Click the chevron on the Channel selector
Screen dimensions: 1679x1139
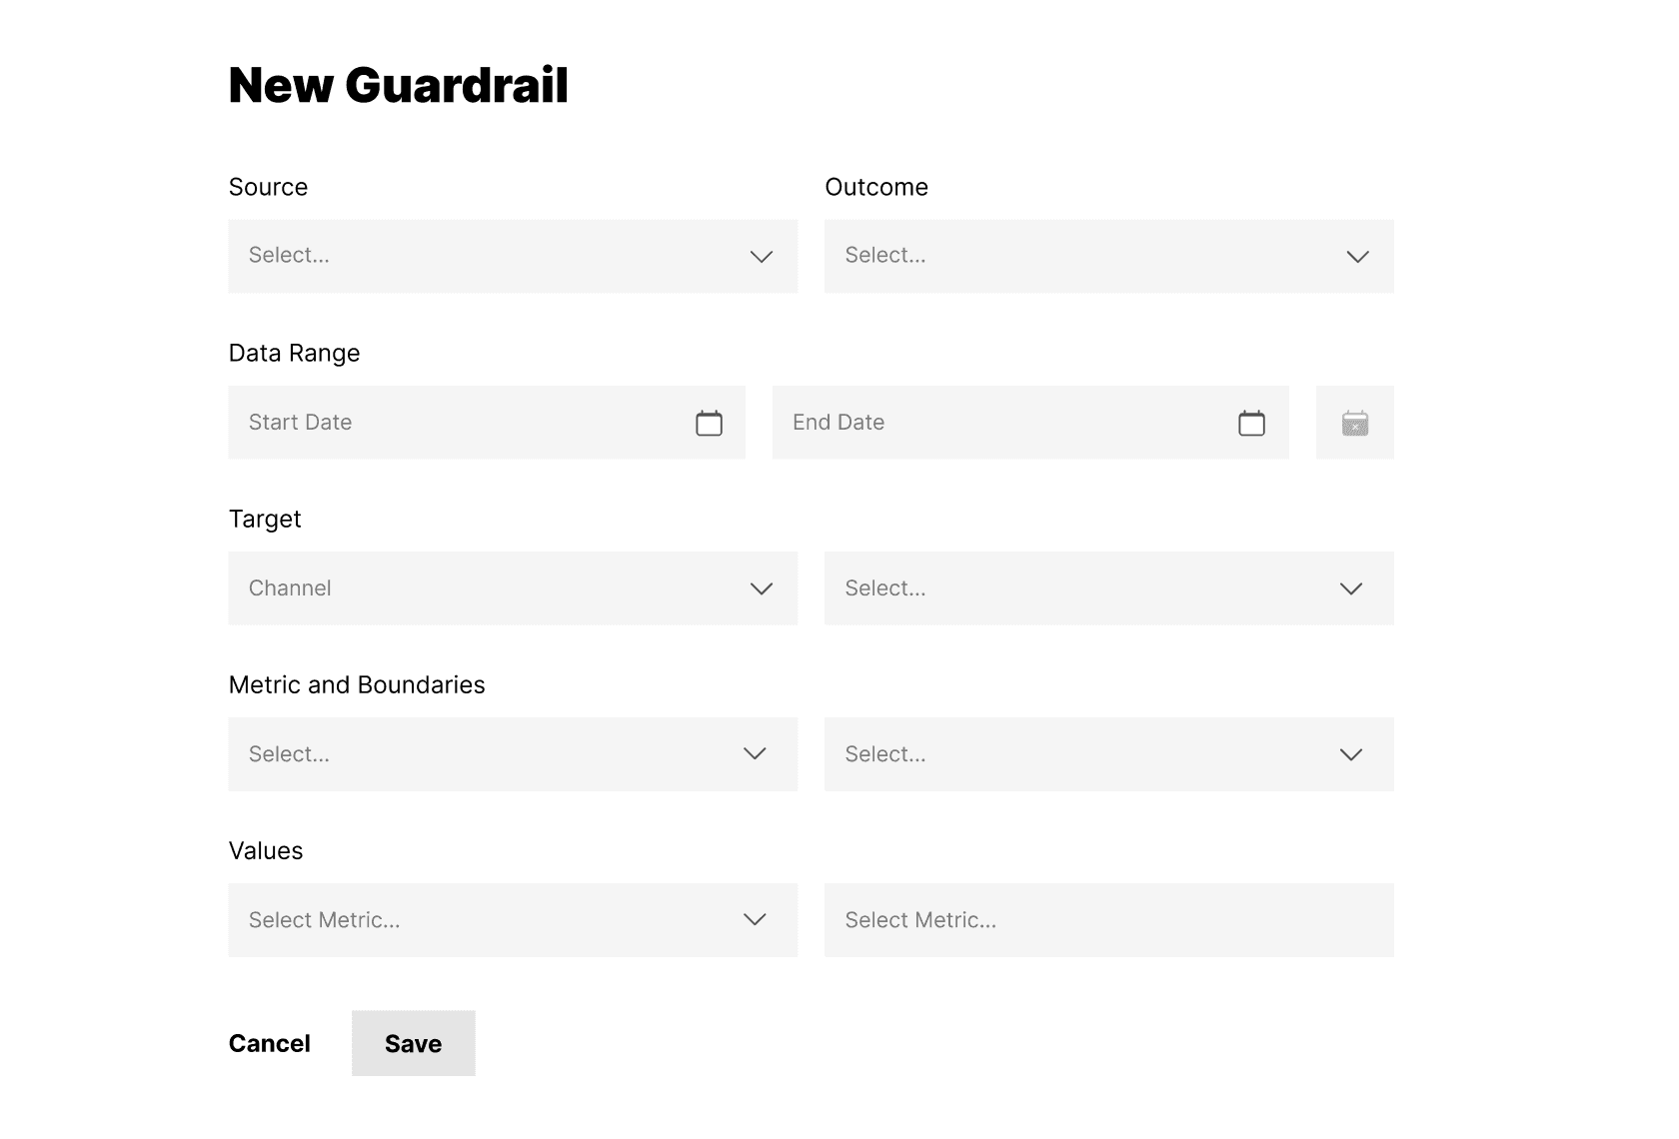(761, 588)
